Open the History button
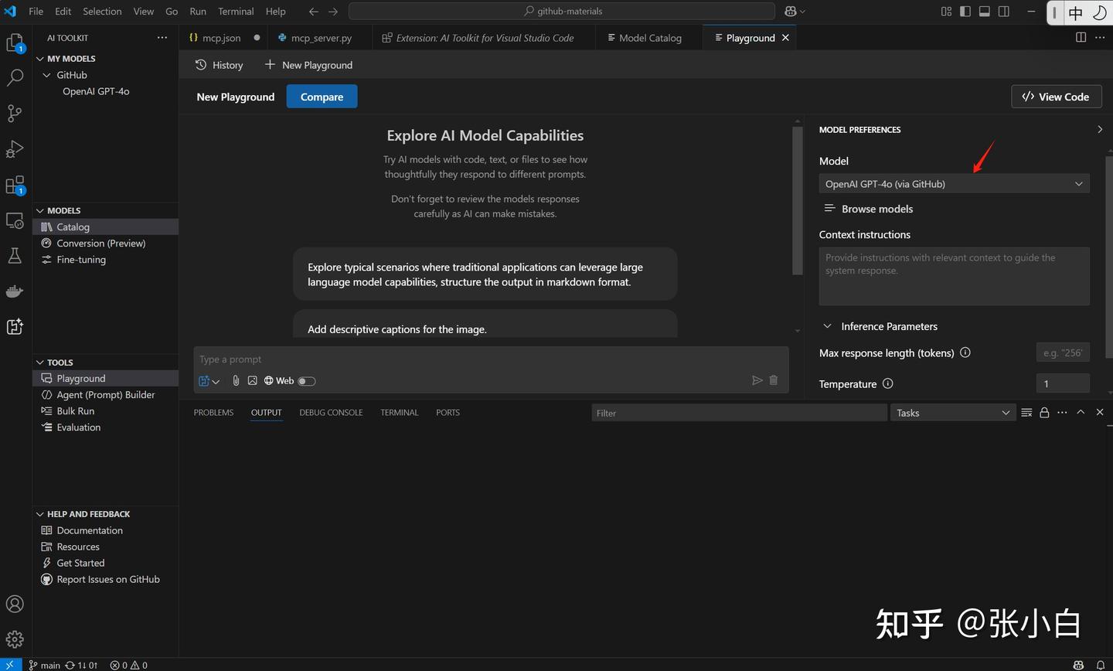Image resolution: width=1113 pixels, height=671 pixels. 220,65
